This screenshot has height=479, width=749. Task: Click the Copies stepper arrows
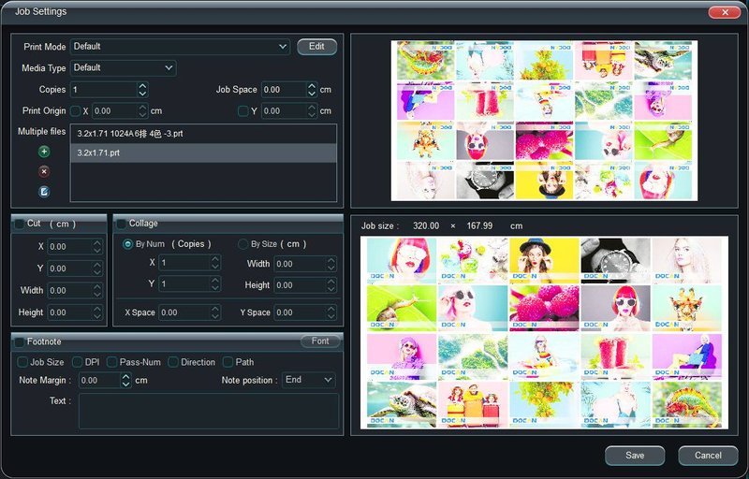click(x=142, y=90)
